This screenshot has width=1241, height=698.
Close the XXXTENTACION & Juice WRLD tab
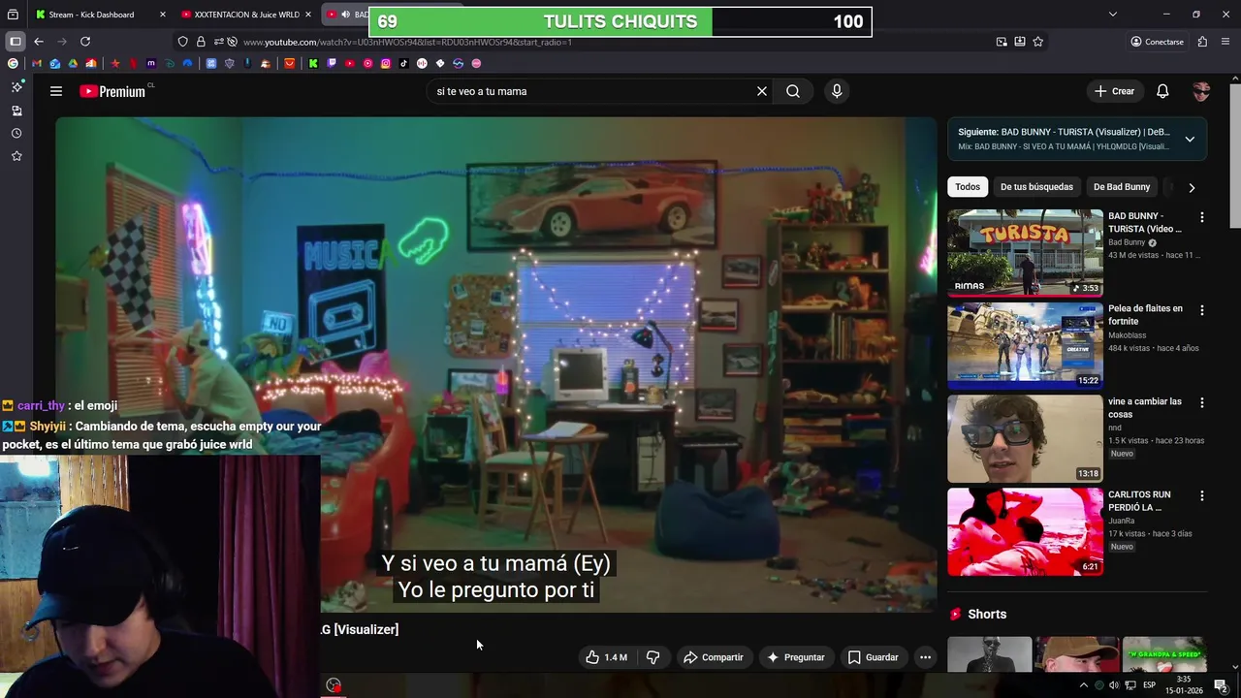[308, 15]
